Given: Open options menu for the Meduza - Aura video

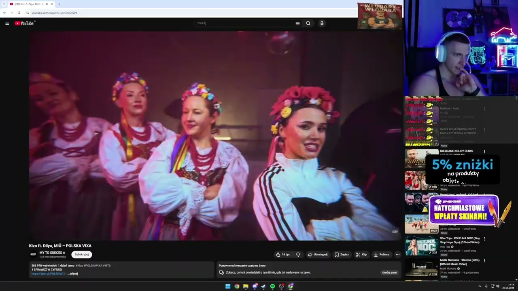Looking at the screenshot, I should click(484, 108).
